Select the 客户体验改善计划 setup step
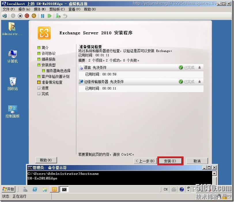This screenshot has width=234, height=202. coord(53,76)
